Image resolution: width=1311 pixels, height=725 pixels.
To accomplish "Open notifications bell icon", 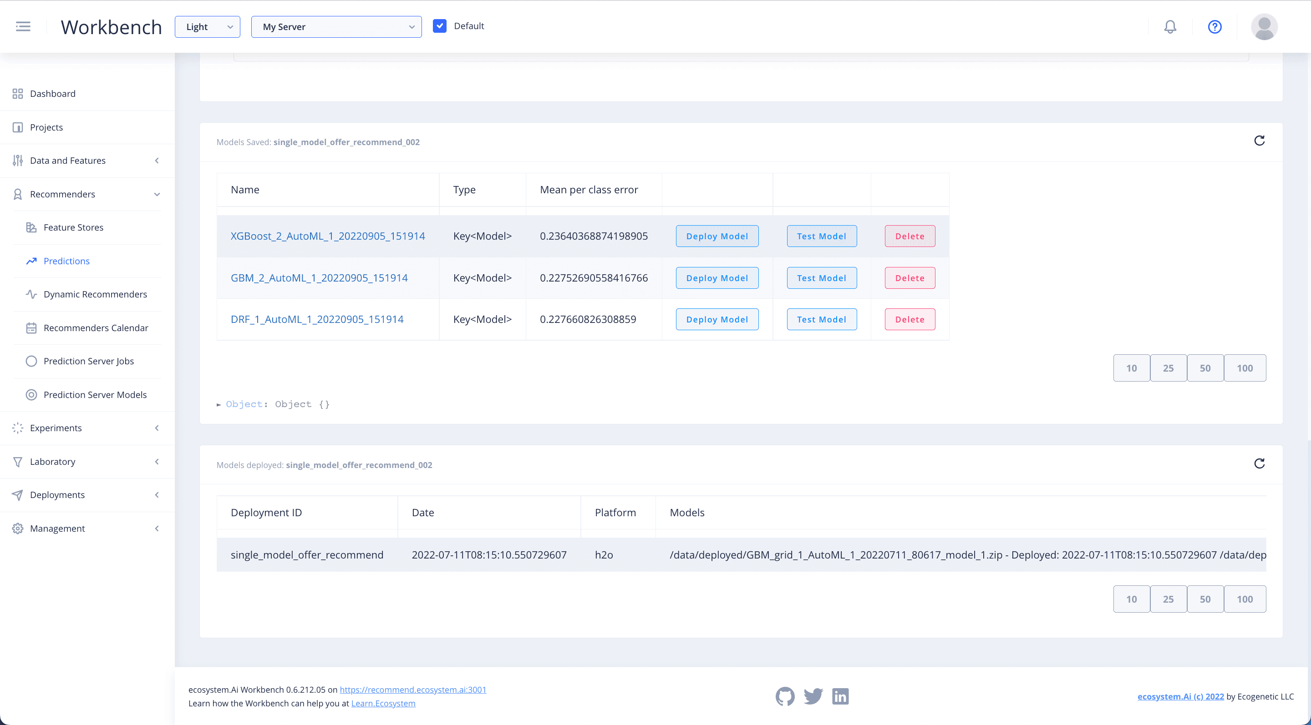I will coord(1170,26).
